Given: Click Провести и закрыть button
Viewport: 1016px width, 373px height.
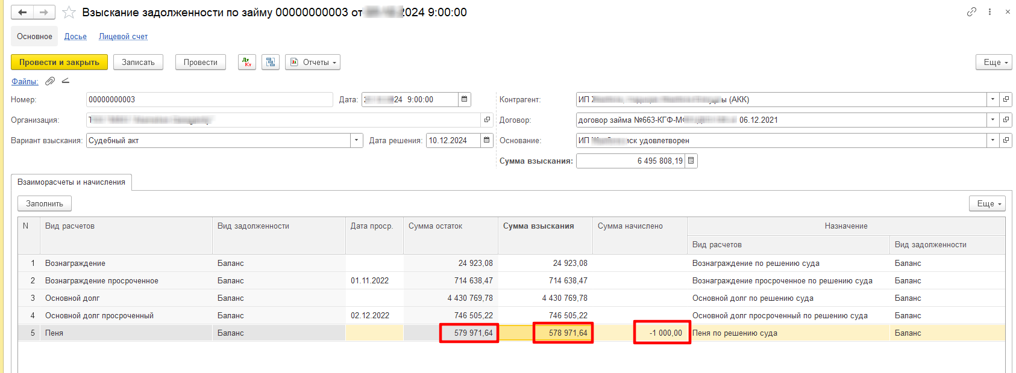Looking at the screenshot, I should 59,62.
